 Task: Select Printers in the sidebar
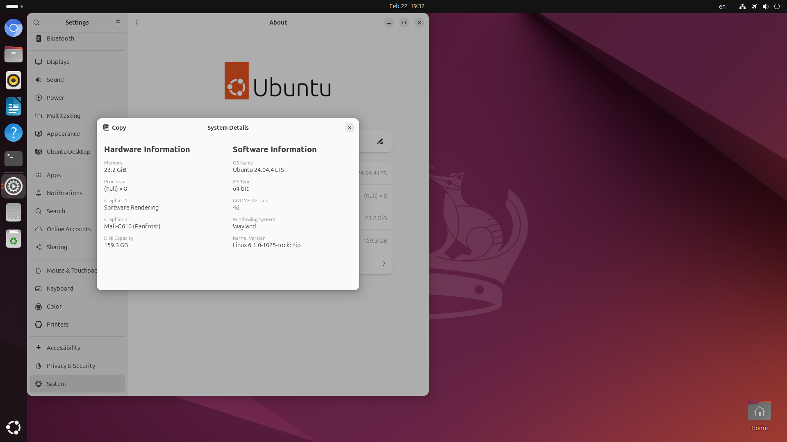pyautogui.click(x=58, y=325)
